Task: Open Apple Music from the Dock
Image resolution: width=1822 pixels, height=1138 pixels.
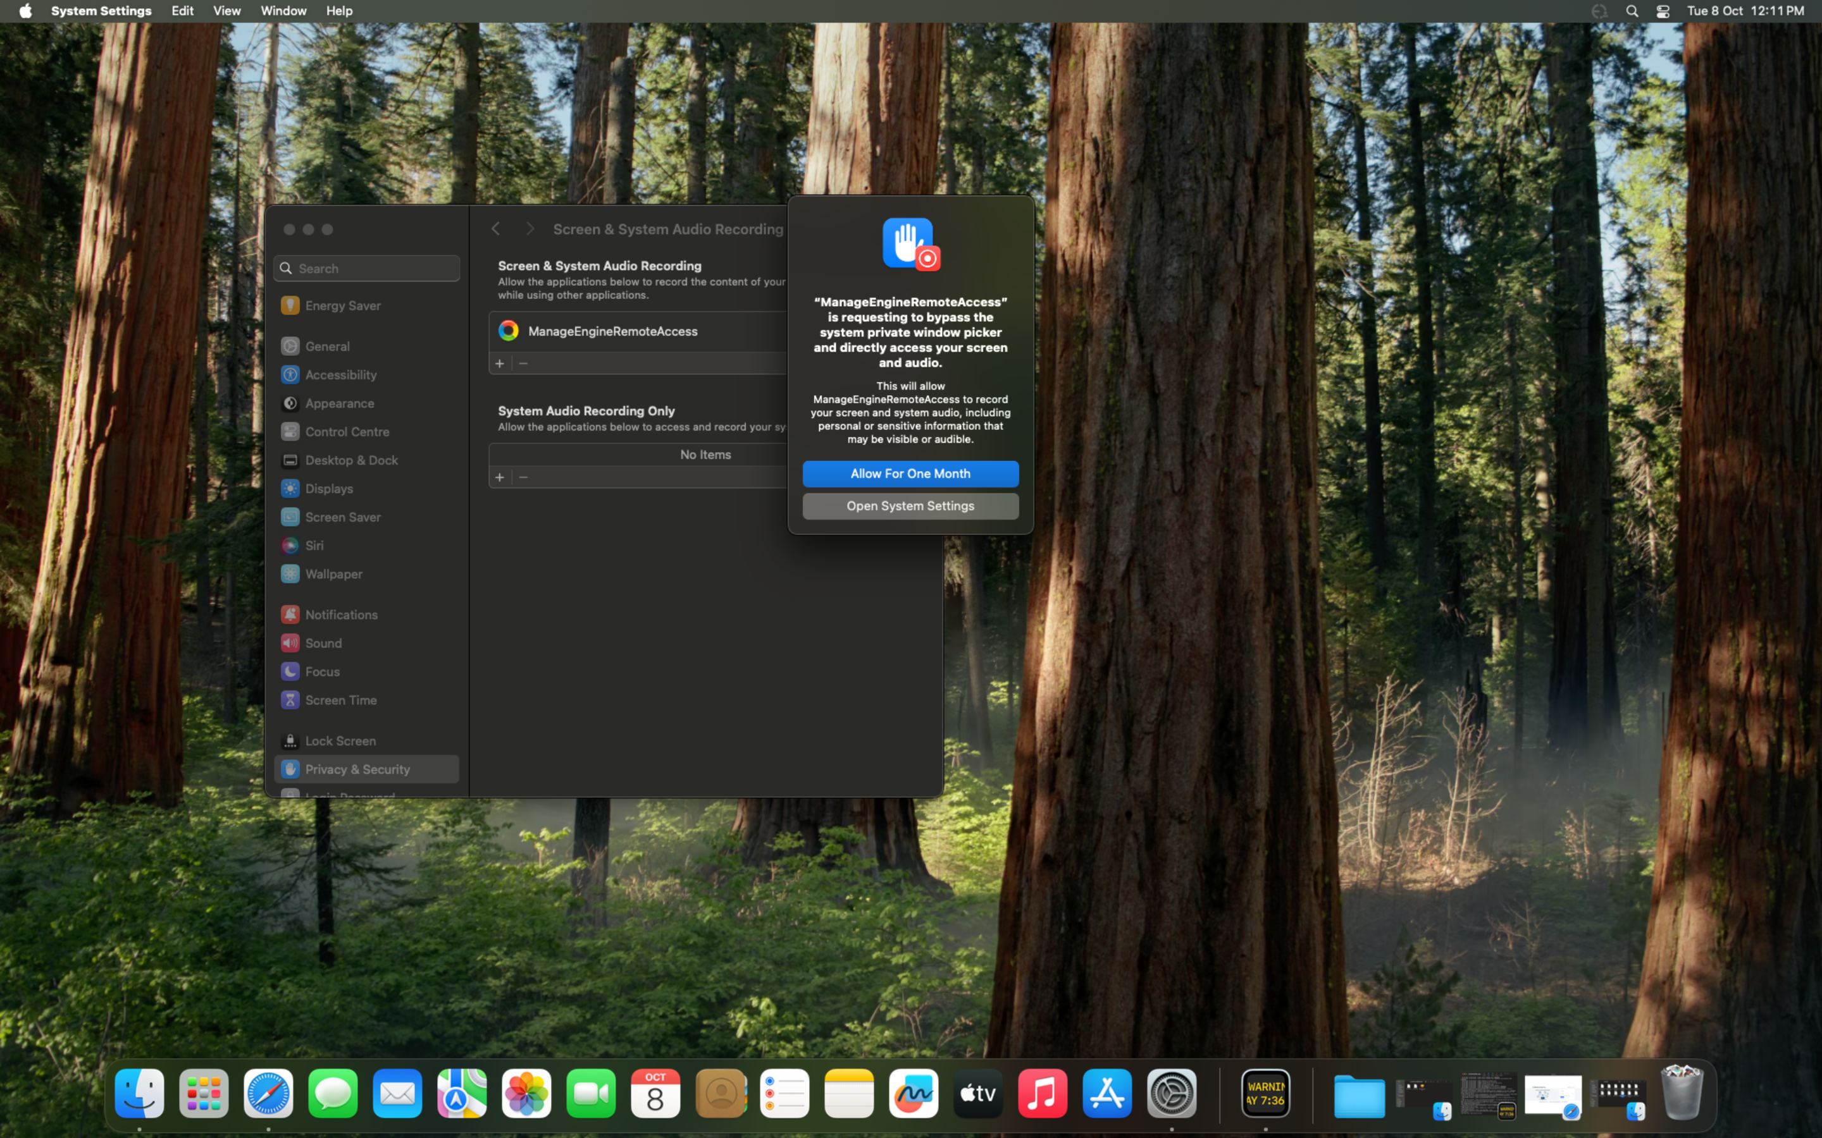Action: pyautogui.click(x=1042, y=1094)
